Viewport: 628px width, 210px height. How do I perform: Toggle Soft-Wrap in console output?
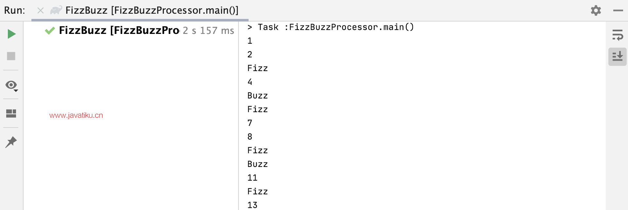618,35
